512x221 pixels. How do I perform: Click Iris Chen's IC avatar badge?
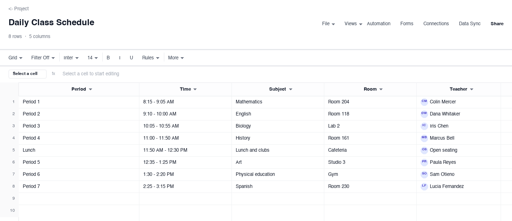[x=424, y=126]
